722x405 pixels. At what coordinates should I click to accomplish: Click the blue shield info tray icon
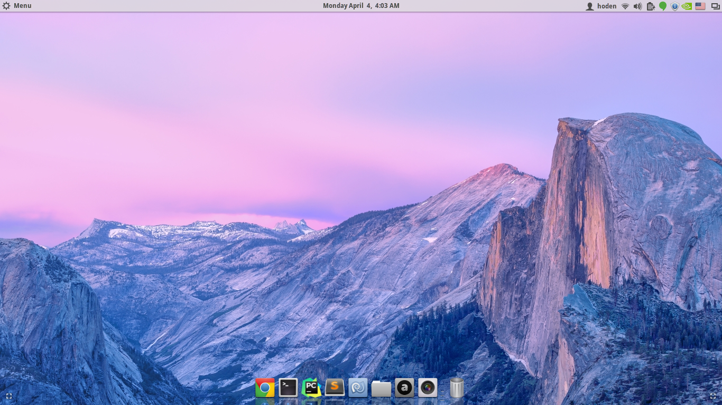[x=675, y=6]
